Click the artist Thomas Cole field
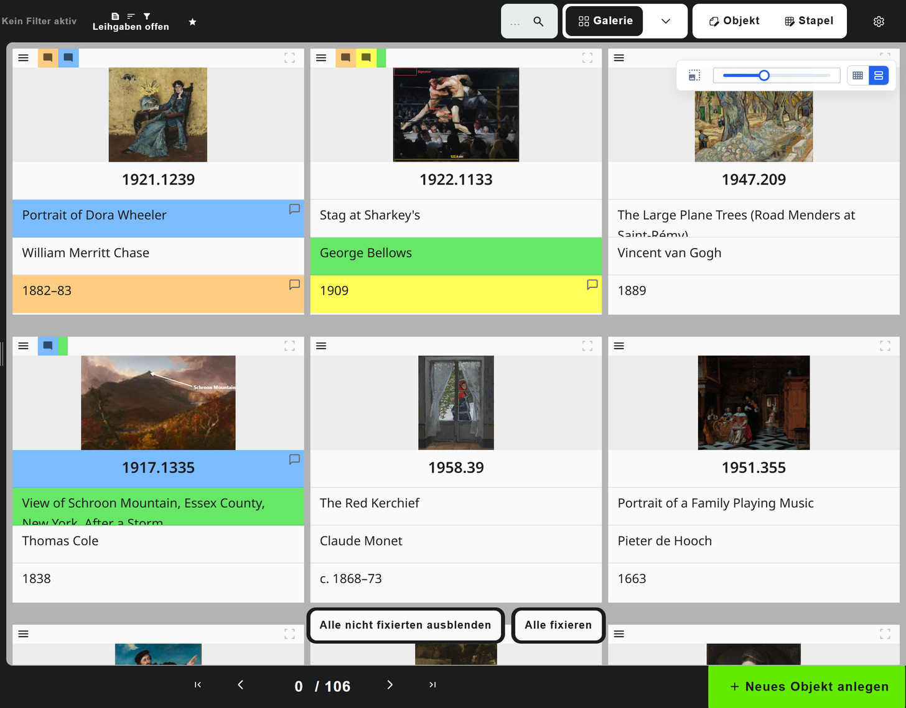The image size is (906, 708). click(x=158, y=544)
